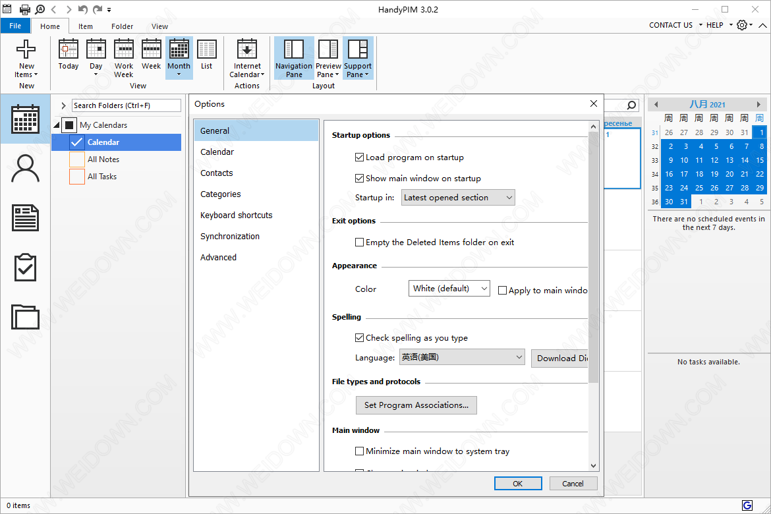Switch to the View ribbon tab

point(159,26)
